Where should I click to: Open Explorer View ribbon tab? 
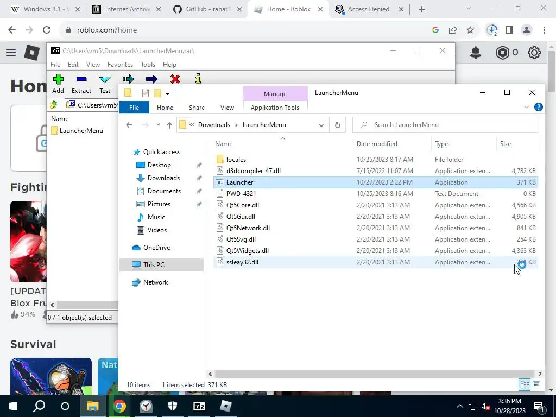pos(227,108)
